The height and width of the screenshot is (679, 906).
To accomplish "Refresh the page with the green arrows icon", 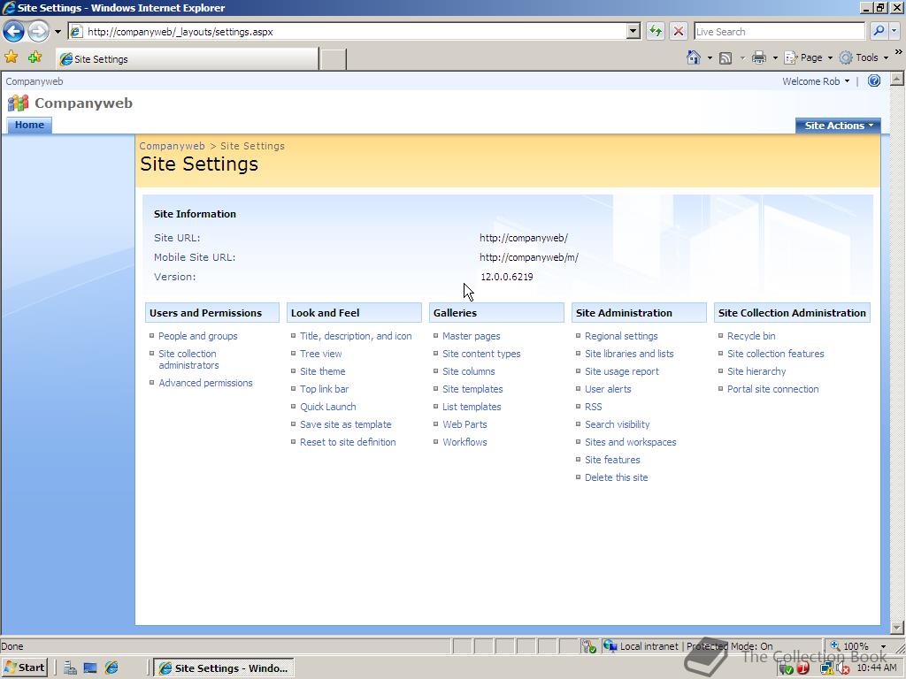I will tap(656, 31).
